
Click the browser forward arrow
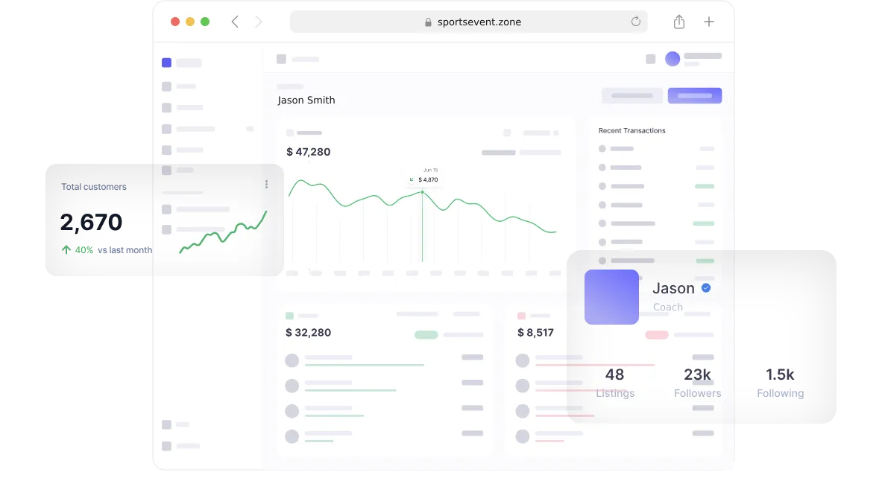point(259,22)
